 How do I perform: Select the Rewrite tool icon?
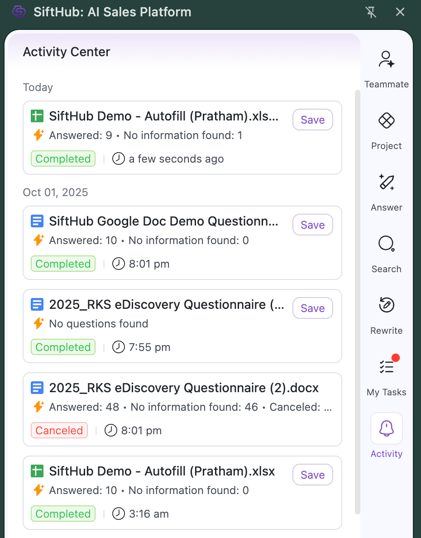tap(386, 306)
